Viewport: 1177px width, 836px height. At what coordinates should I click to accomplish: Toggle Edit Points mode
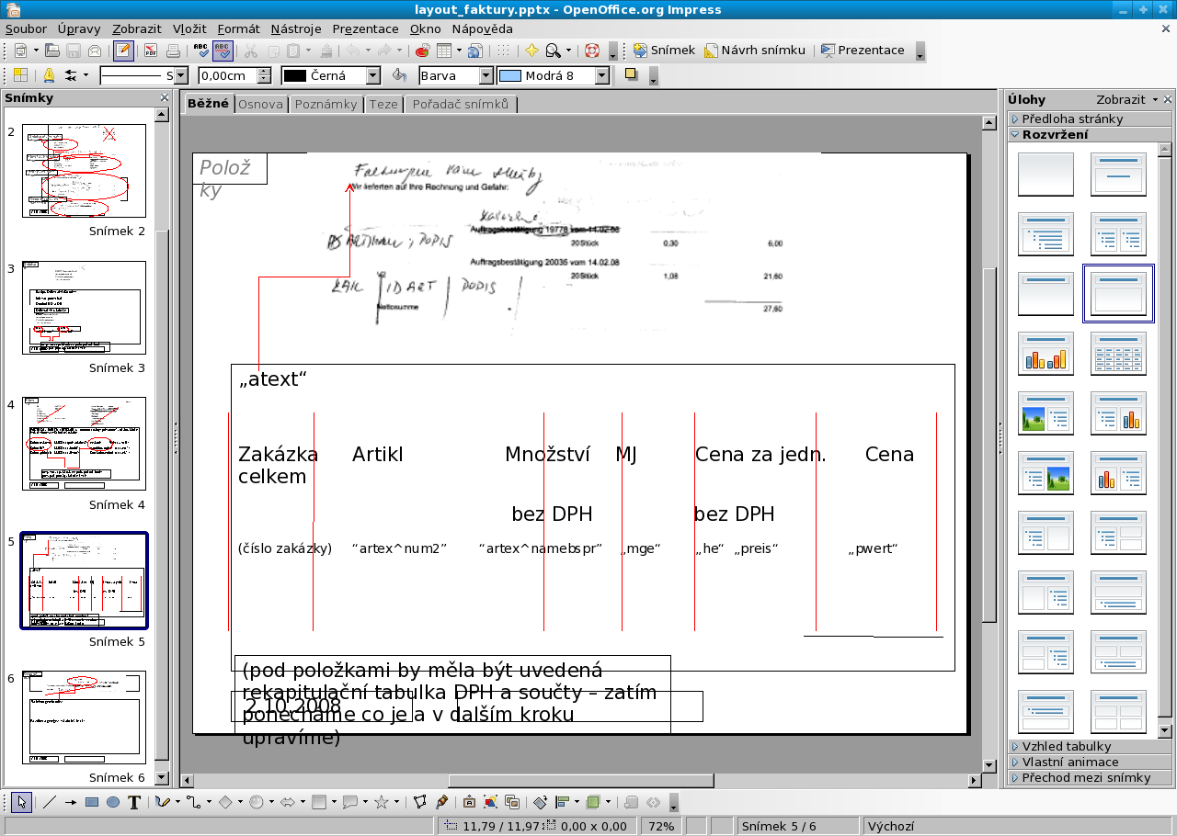(420, 802)
